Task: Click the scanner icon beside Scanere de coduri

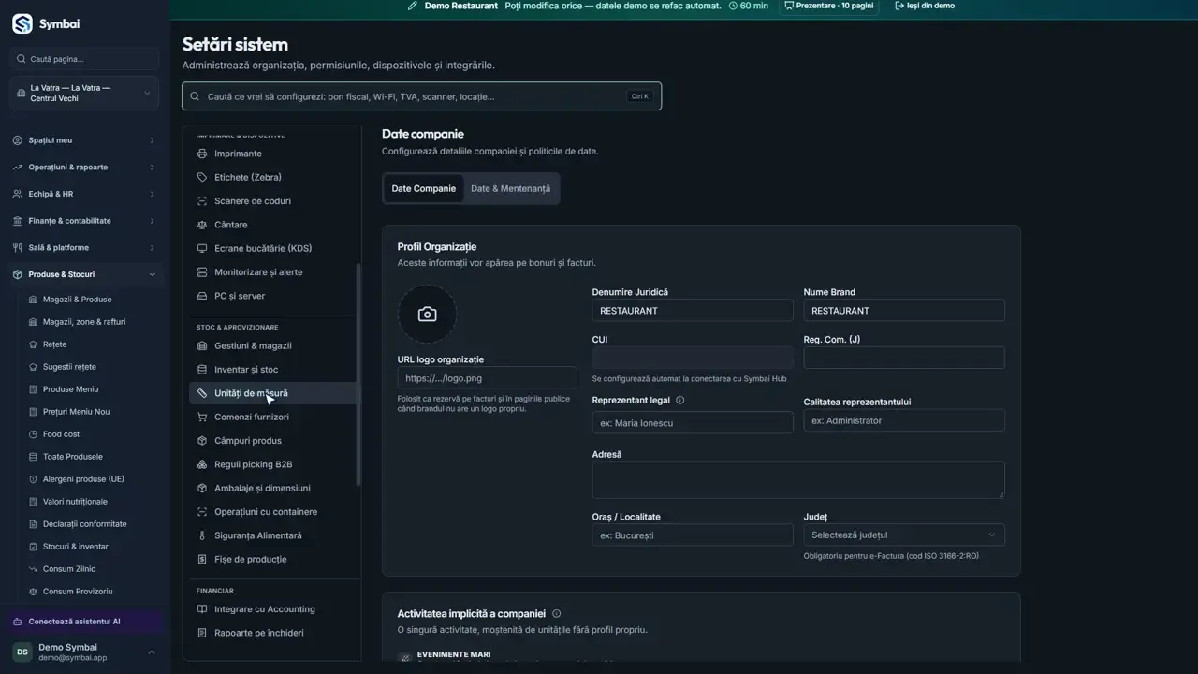Action: [x=202, y=201]
